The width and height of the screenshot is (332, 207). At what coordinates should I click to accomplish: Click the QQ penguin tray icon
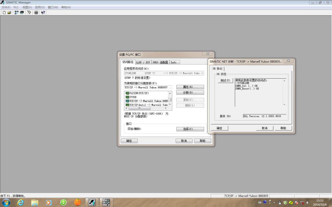(x=280, y=203)
